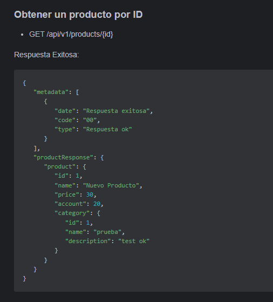Click the Respuesta Exitosa label

(46, 55)
